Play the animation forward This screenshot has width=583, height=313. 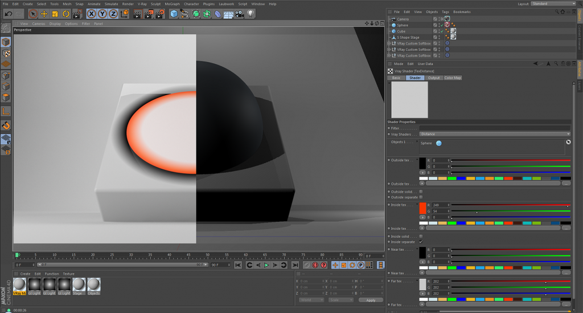pyautogui.click(x=266, y=265)
